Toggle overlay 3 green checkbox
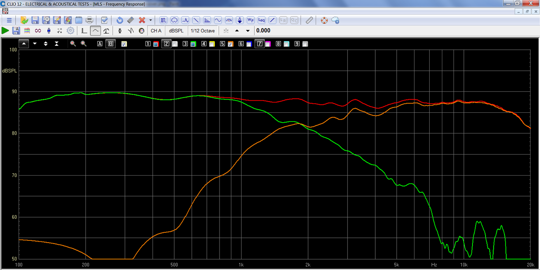This screenshot has height=270, width=540. 193,44
